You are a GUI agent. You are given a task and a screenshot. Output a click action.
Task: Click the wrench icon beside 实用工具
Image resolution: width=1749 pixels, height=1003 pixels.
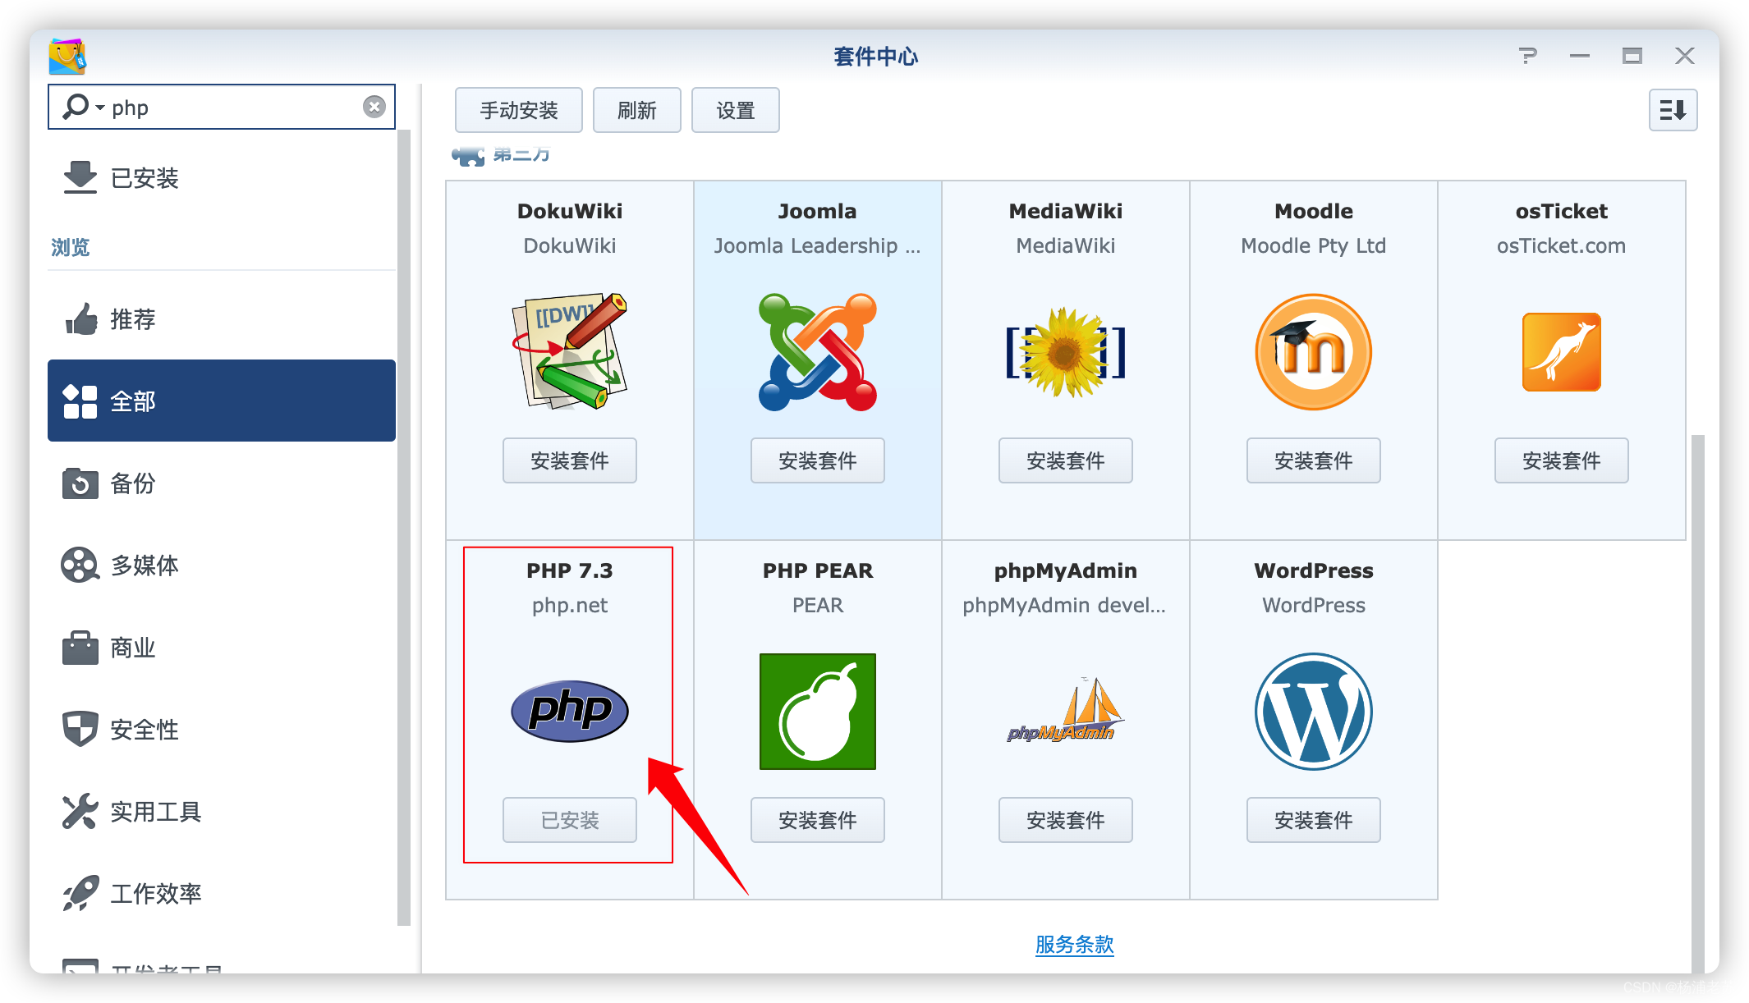pyautogui.click(x=80, y=811)
